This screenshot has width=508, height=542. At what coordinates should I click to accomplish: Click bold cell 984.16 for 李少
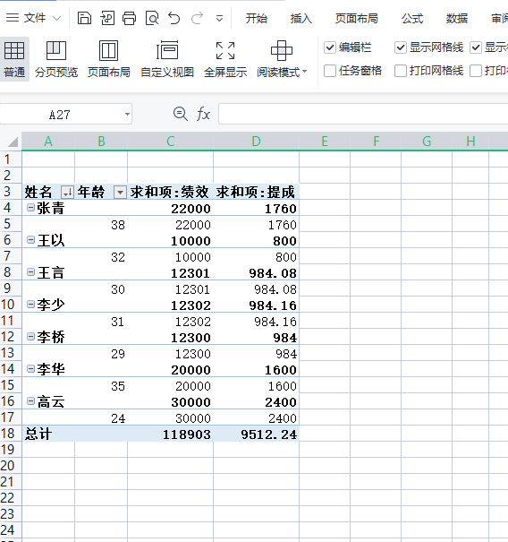click(256, 305)
